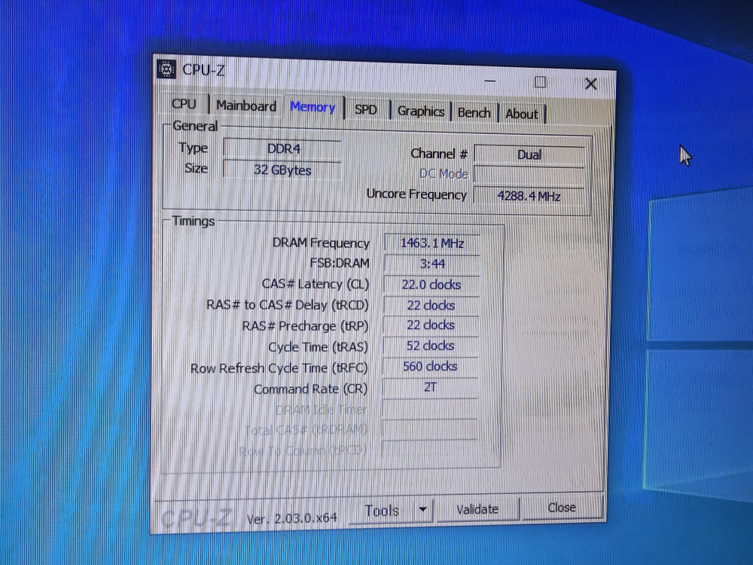Click the CPU-Z title text
The width and height of the screenshot is (753, 565).
pyautogui.click(x=203, y=70)
